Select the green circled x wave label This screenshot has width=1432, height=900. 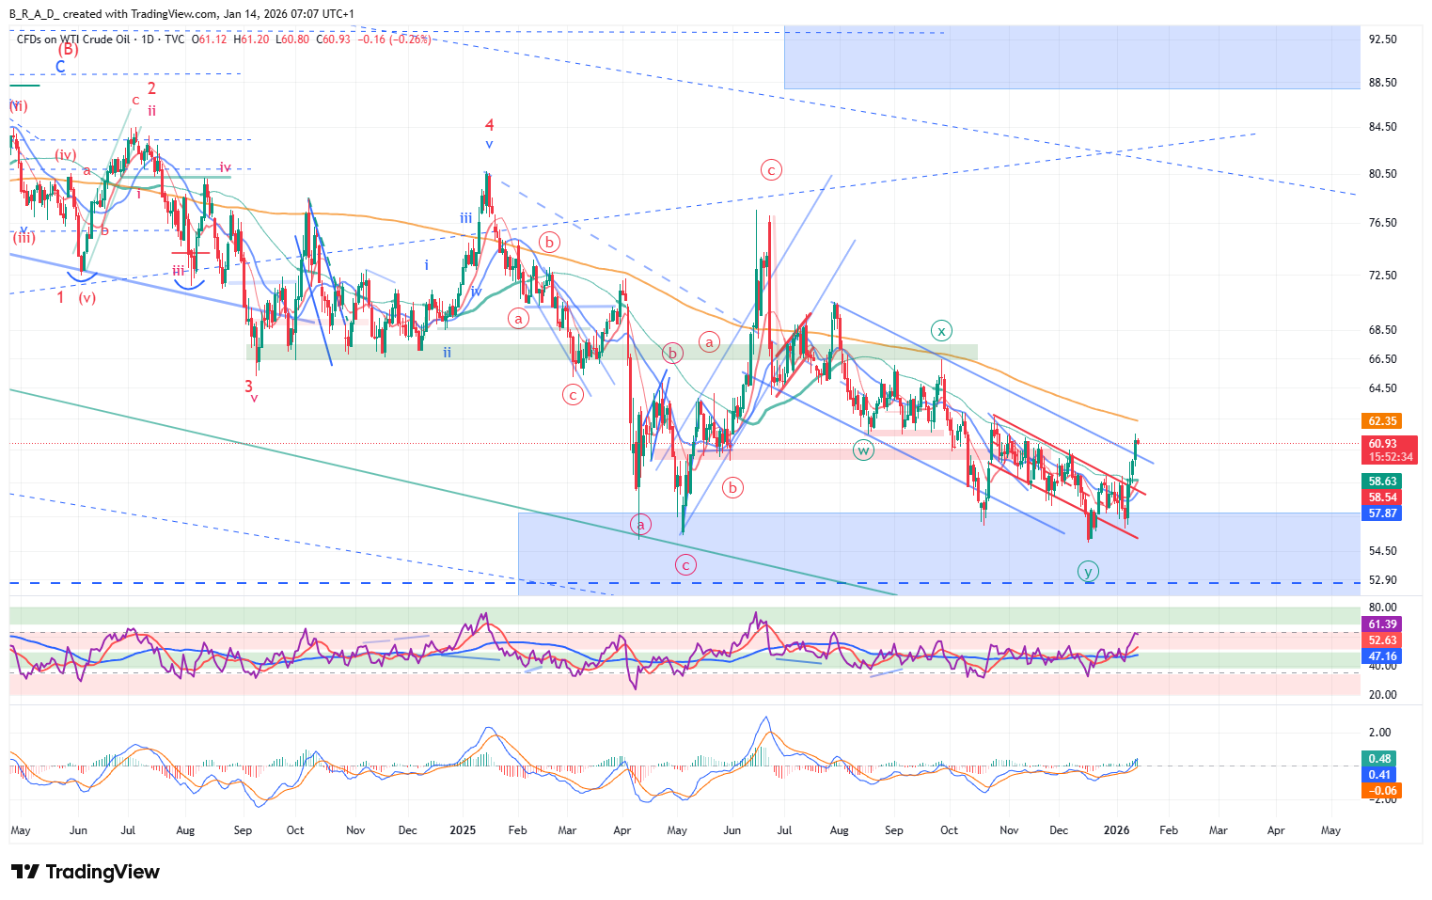(941, 331)
